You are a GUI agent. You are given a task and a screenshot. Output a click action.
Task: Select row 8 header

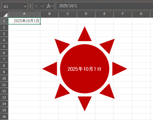point(4,65)
